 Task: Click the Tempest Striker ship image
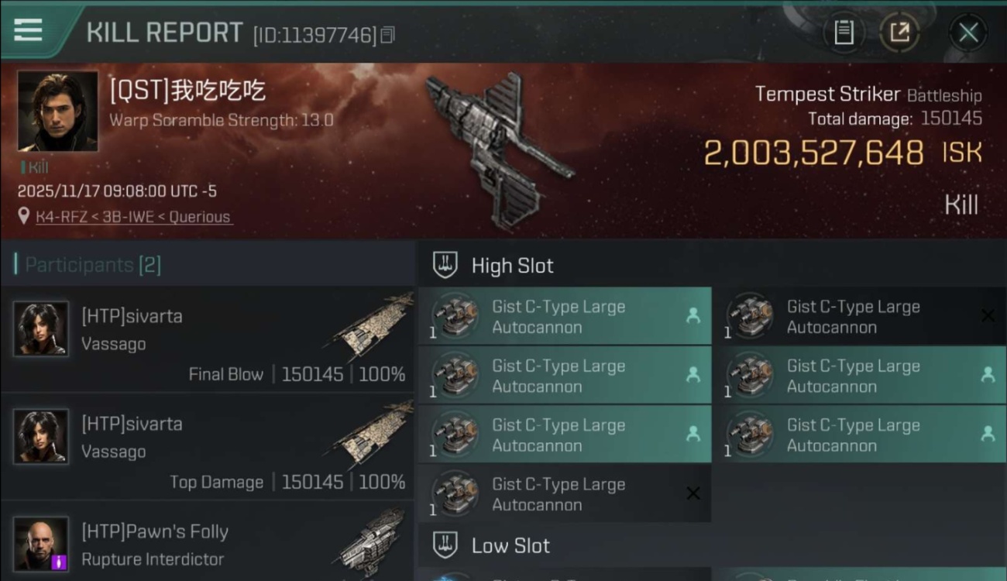pos(498,150)
